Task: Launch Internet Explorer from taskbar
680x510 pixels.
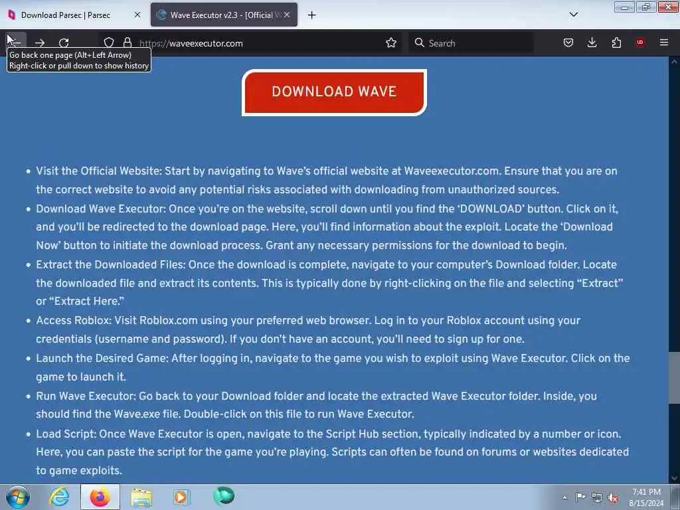Action: click(x=59, y=497)
